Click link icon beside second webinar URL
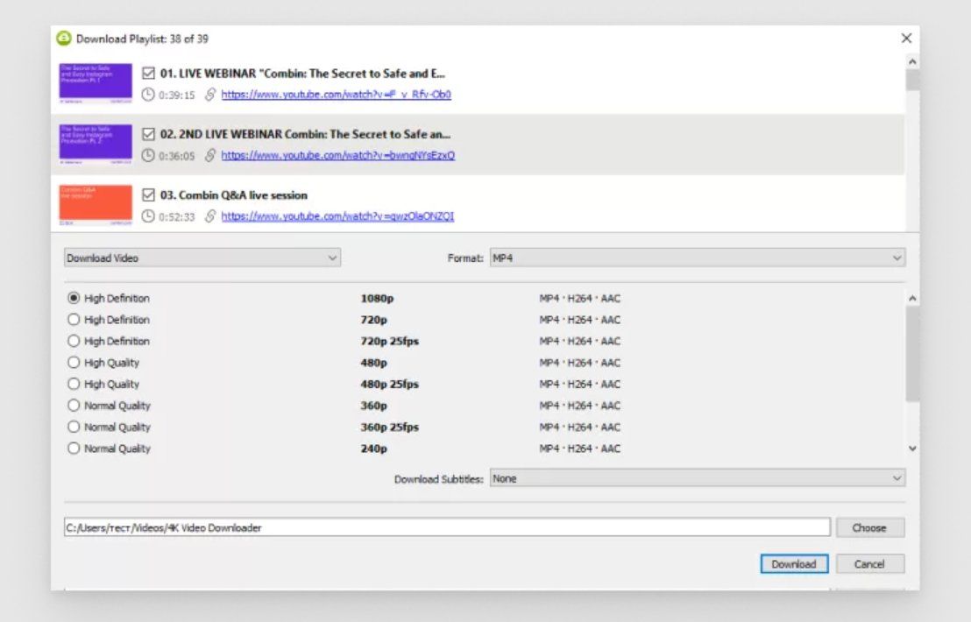 [210, 156]
